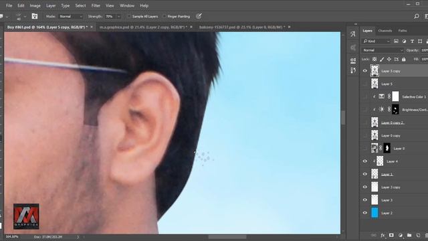This screenshot has width=428, height=241.
Task: Switch to the Paths tab
Action: click(403, 31)
